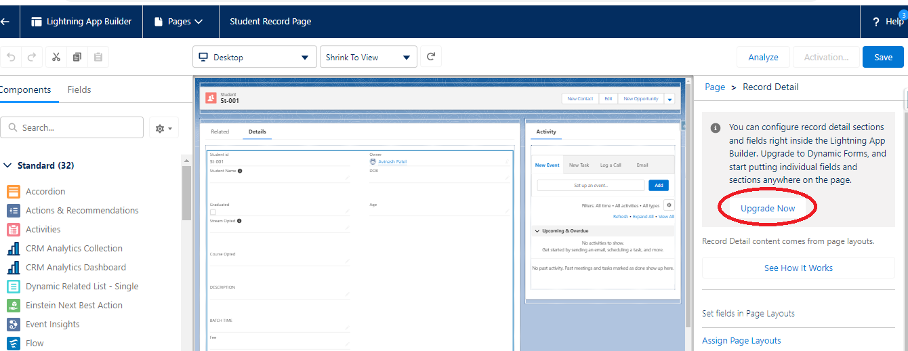Click the cut scissors icon

(56, 58)
